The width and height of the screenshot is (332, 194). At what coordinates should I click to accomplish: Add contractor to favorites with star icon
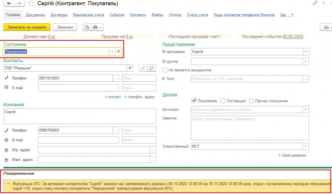pyautogui.click(x=31, y=4)
